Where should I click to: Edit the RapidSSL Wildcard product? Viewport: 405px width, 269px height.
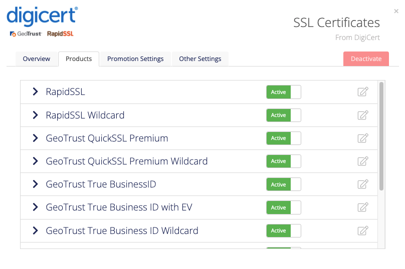pos(362,115)
